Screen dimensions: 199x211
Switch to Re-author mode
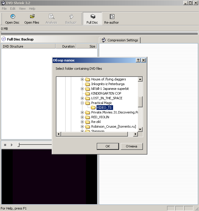112,18
